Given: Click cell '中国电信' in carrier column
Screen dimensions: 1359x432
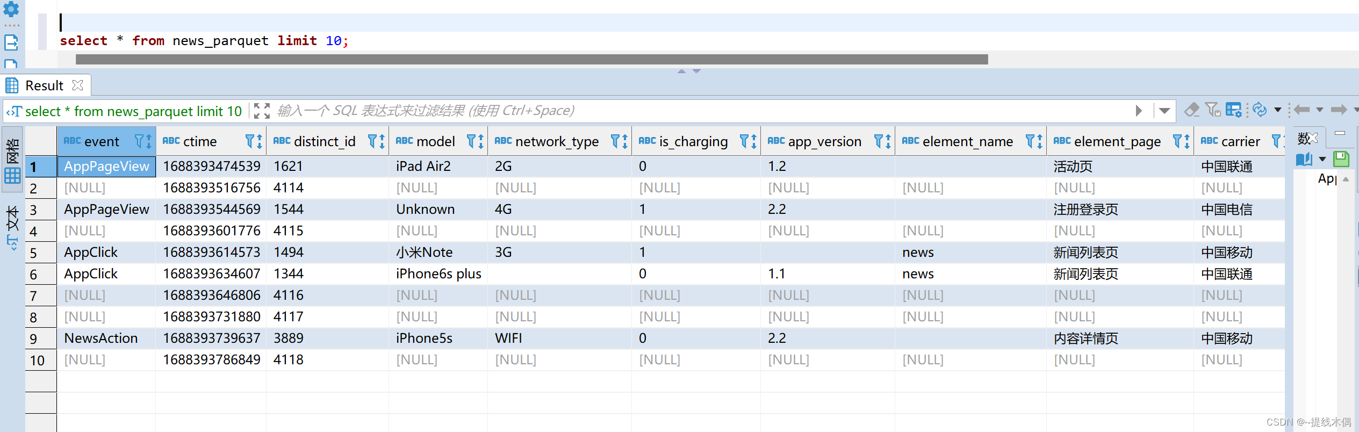Looking at the screenshot, I should (x=1239, y=210).
